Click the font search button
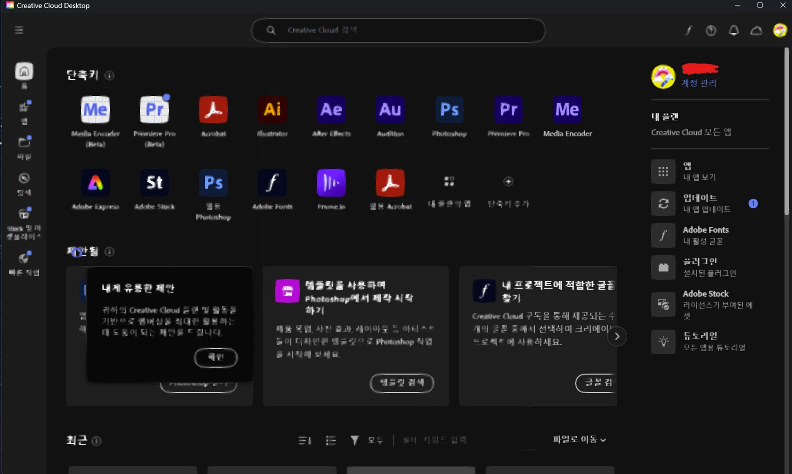 click(x=597, y=383)
